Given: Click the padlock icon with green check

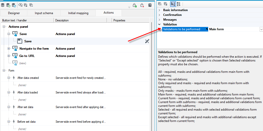Looking at the screenshot, I should (134, 5).
